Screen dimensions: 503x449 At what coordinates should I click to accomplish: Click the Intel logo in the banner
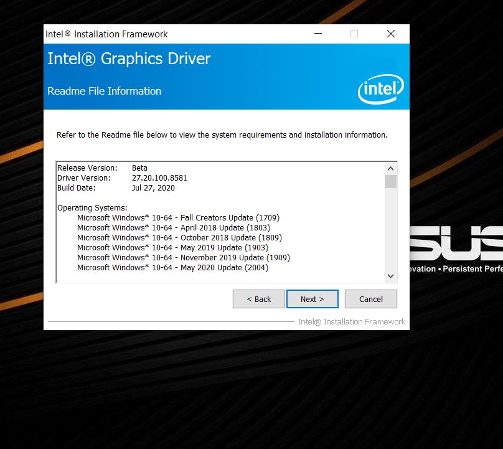click(x=381, y=89)
